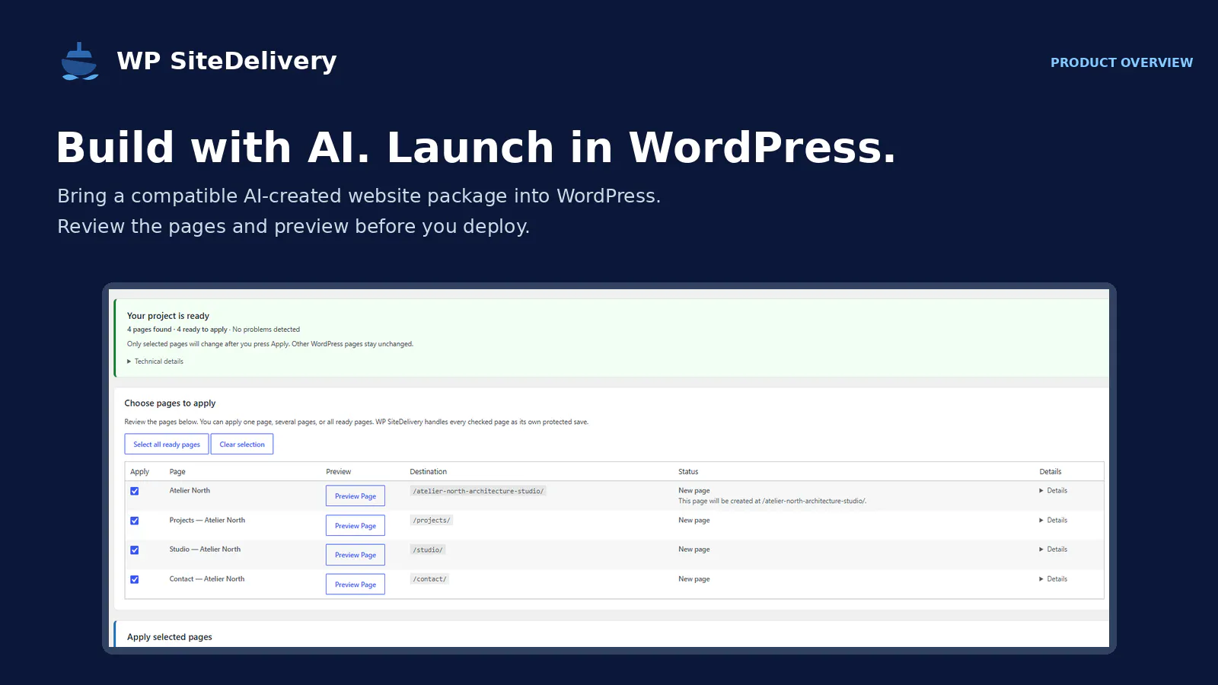Toggle the Projects — Atelier North checkbox

click(135, 521)
